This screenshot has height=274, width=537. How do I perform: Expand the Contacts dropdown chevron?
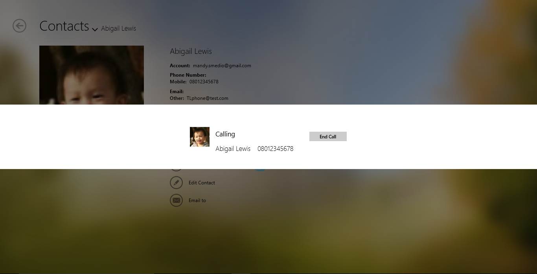click(95, 29)
